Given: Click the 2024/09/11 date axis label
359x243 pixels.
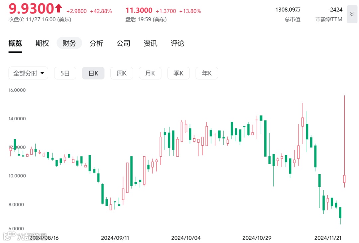Looking at the screenshot, I should (115, 238).
